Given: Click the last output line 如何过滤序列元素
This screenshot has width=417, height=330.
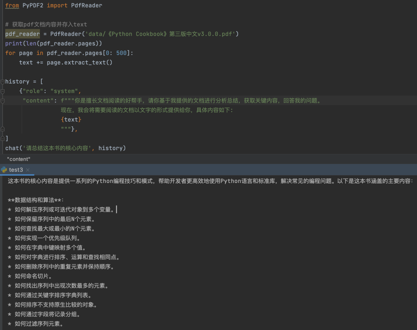Looking at the screenshot, I should click(39, 324).
